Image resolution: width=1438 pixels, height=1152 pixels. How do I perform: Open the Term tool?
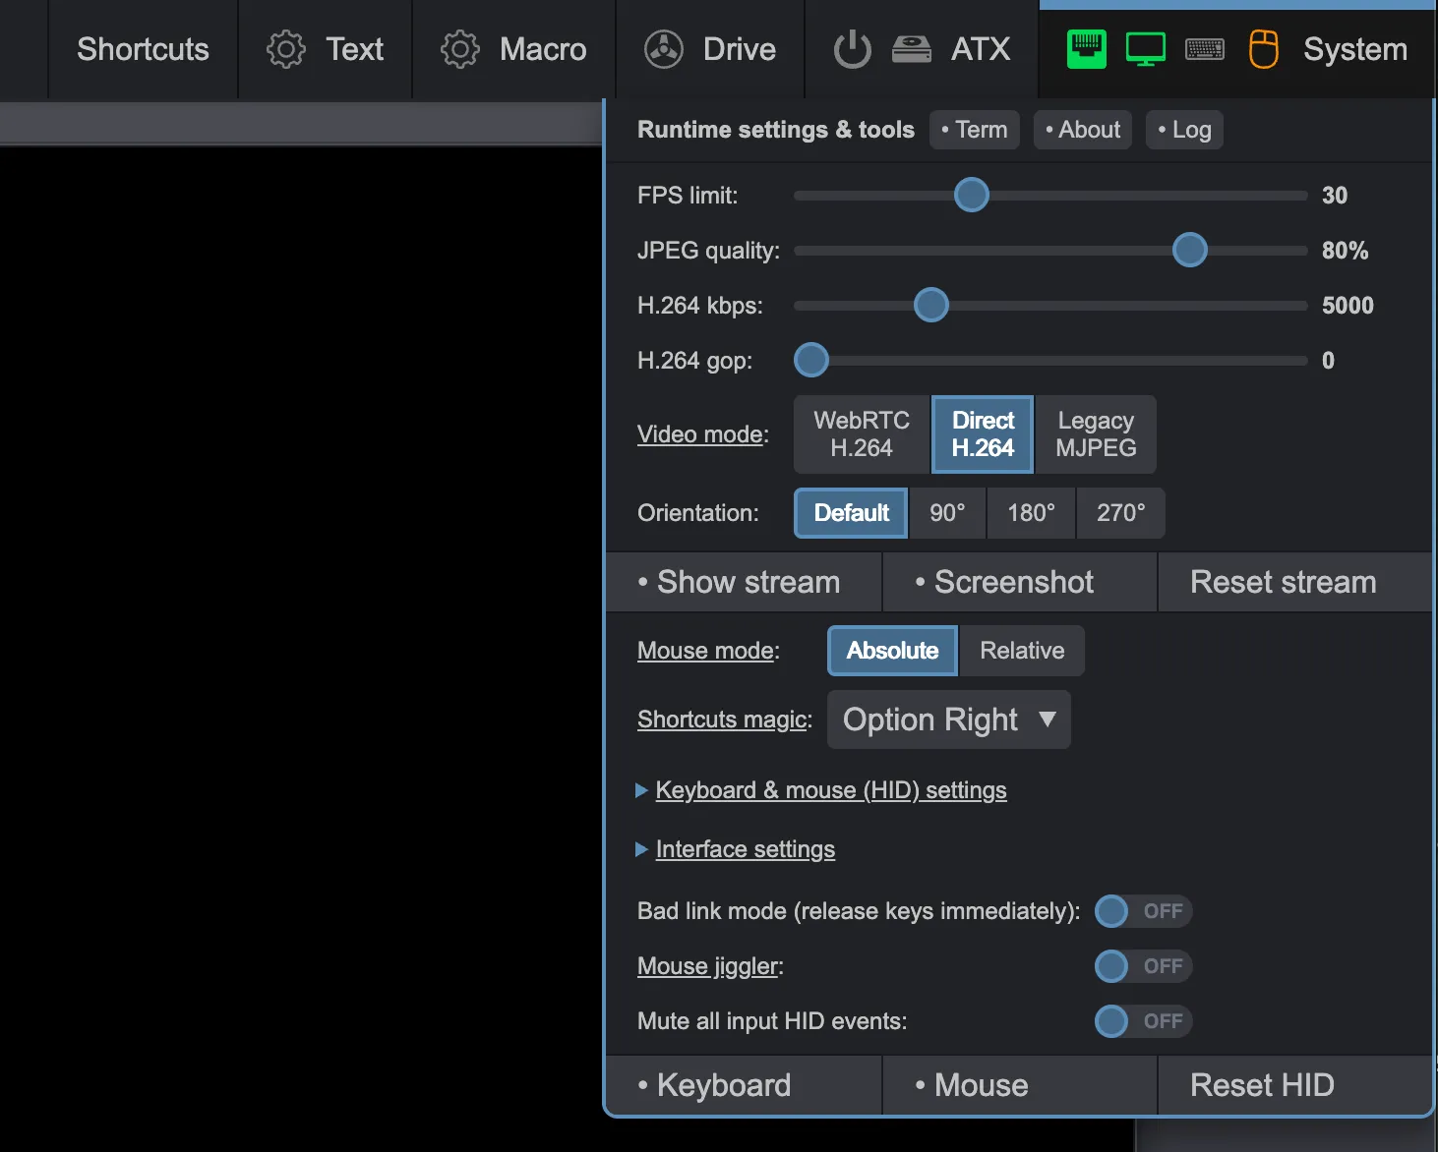[975, 130]
